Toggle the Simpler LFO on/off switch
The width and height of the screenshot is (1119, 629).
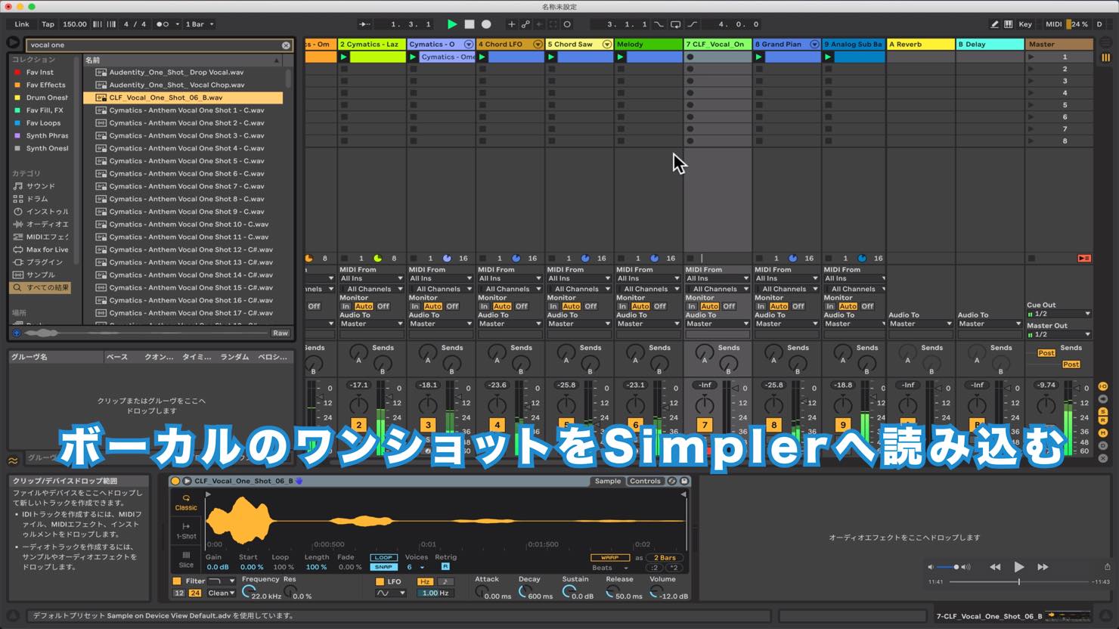pos(380,581)
